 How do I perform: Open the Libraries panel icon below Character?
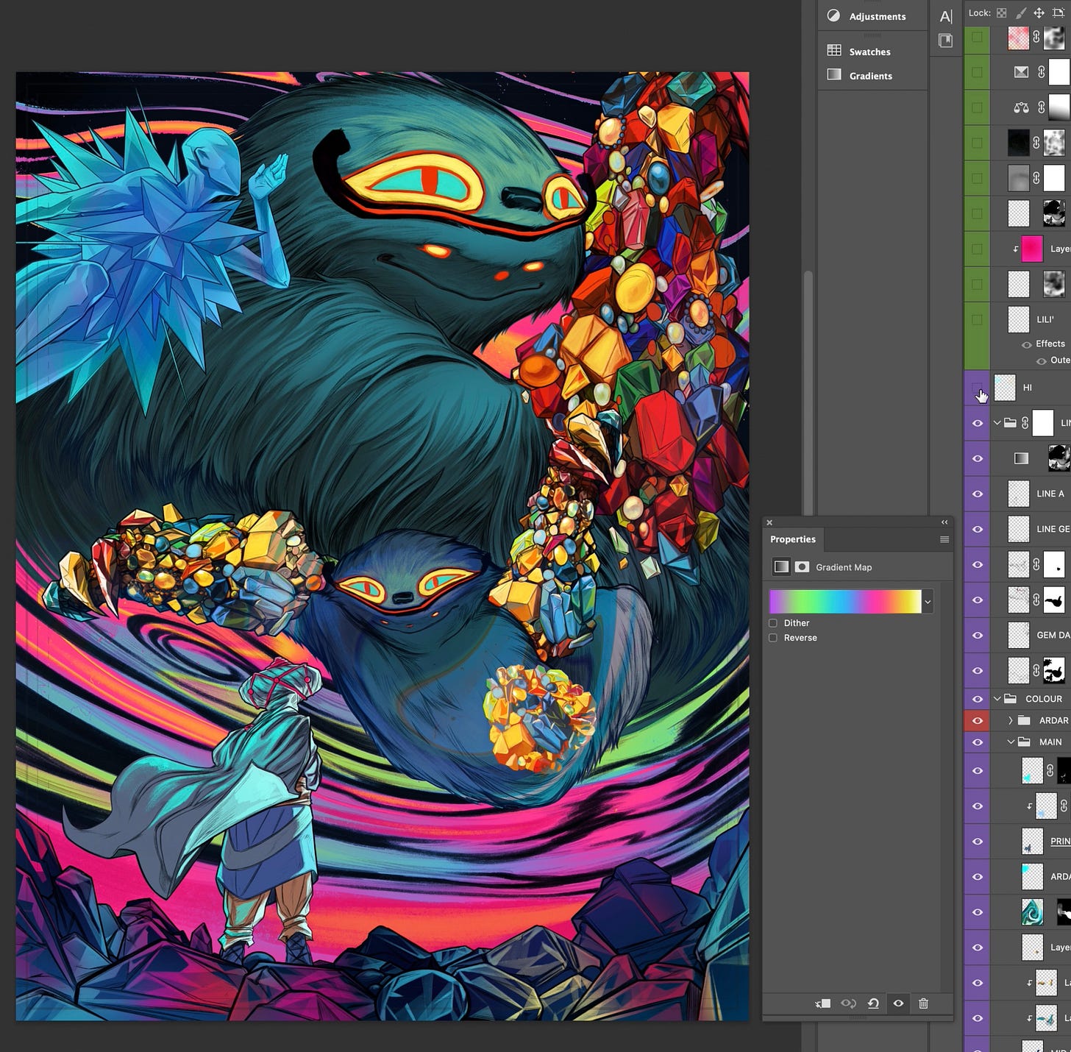[946, 40]
